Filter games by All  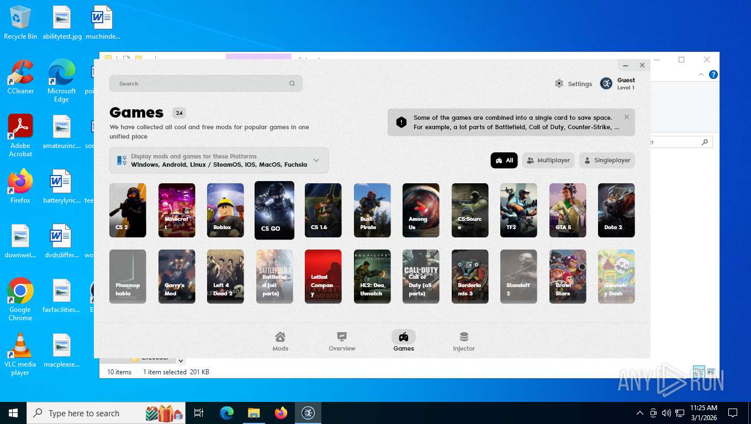tap(504, 160)
